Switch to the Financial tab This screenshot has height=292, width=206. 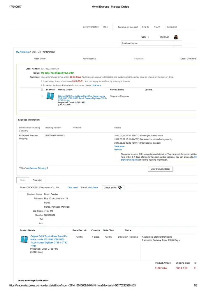pos(37,180)
